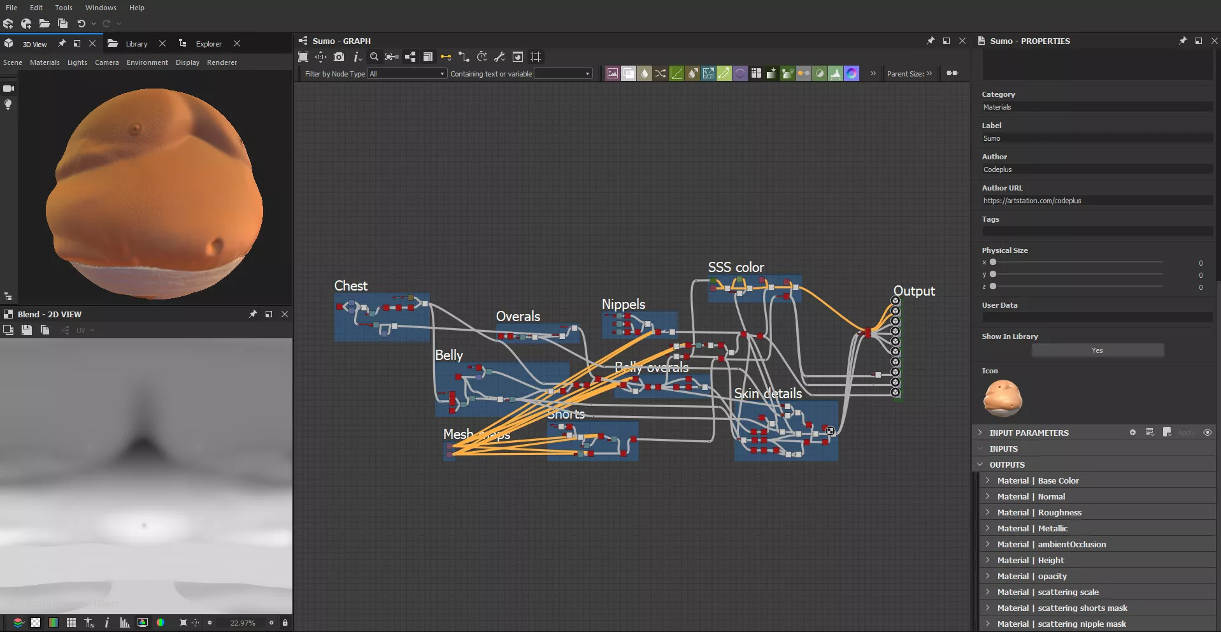Save the 2D view image with disk icon
Viewport: 1221px width, 632px height.
tap(27, 330)
